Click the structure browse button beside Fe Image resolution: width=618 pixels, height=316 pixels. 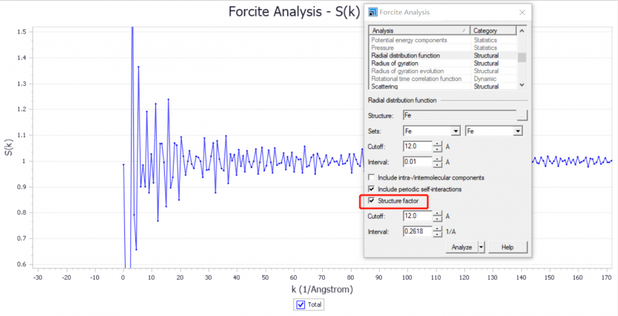pos(522,116)
